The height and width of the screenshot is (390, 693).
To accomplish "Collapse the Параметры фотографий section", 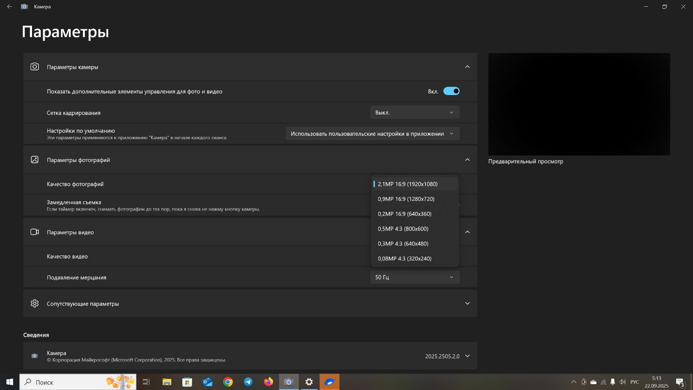I will coord(467,160).
